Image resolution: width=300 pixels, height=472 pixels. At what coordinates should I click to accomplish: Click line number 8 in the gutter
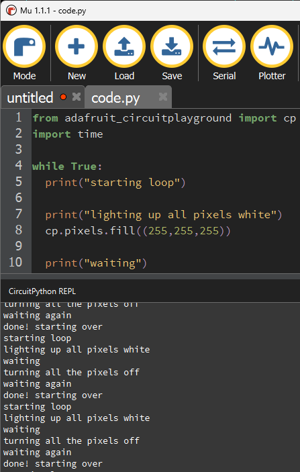[19, 230]
